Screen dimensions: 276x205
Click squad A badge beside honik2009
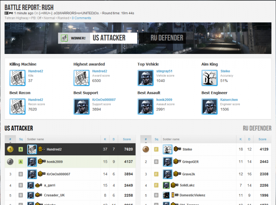point(20,161)
